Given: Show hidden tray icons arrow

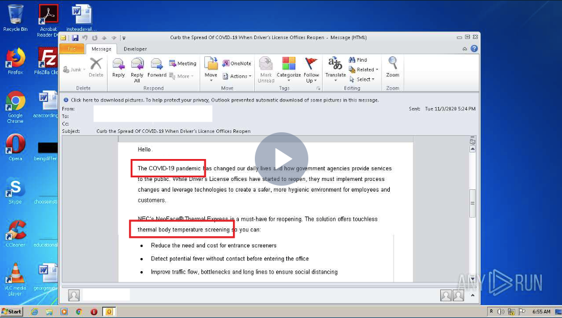Looking at the screenshot, I should pyautogui.click(x=491, y=311).
